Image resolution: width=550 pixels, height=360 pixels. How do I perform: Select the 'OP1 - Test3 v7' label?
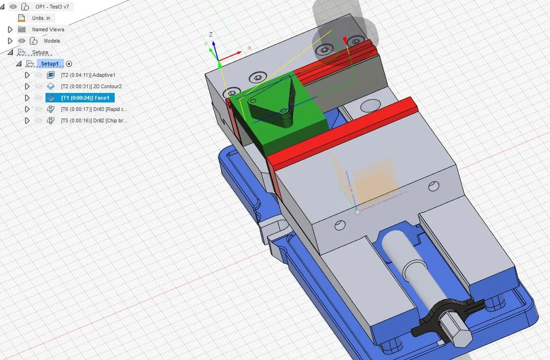(52, 7)
